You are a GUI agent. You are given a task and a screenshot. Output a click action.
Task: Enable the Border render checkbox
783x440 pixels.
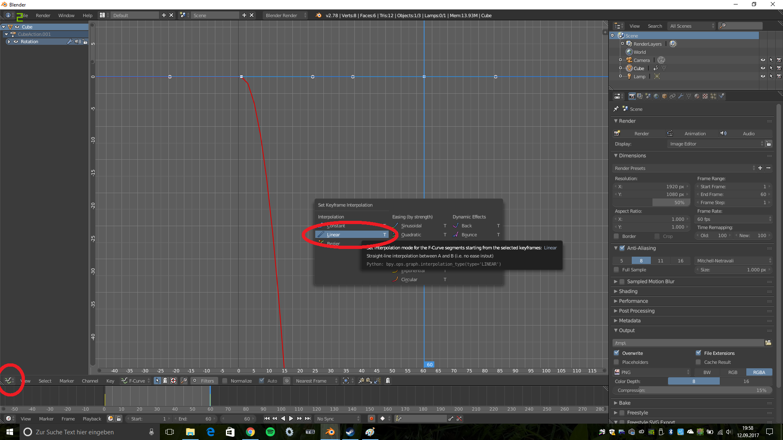point(617,236)
